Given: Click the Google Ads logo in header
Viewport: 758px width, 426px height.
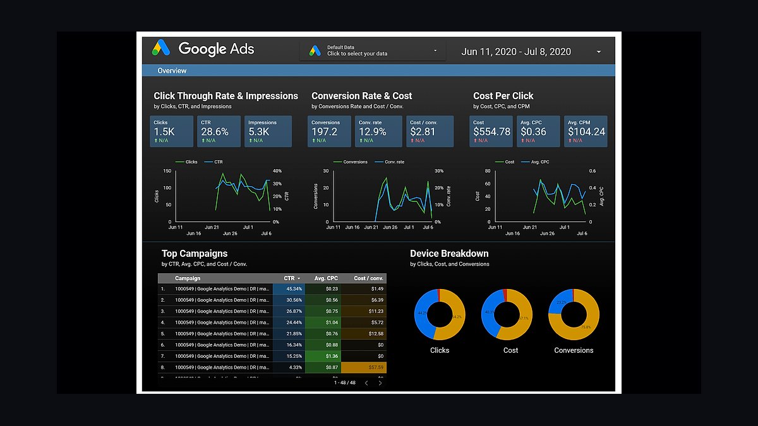Looking at the screenshot, I should point(203,48).
